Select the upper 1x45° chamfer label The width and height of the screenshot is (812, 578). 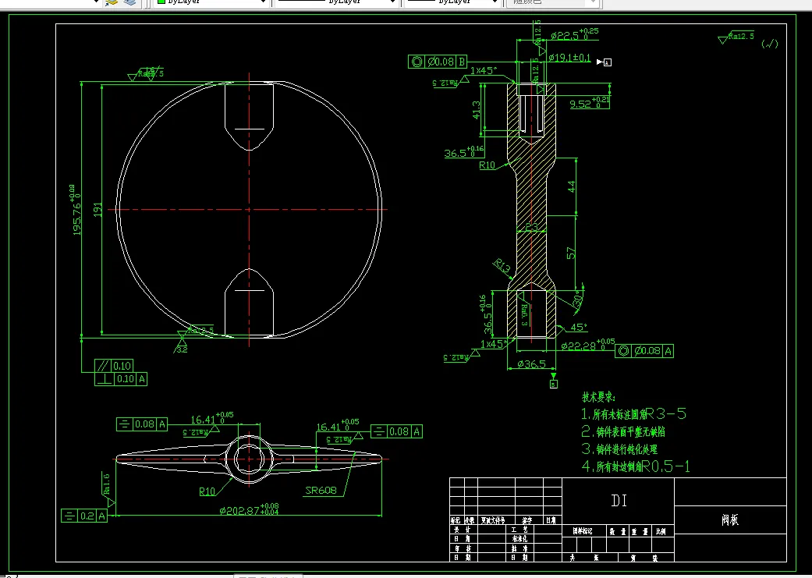(484, 70)
